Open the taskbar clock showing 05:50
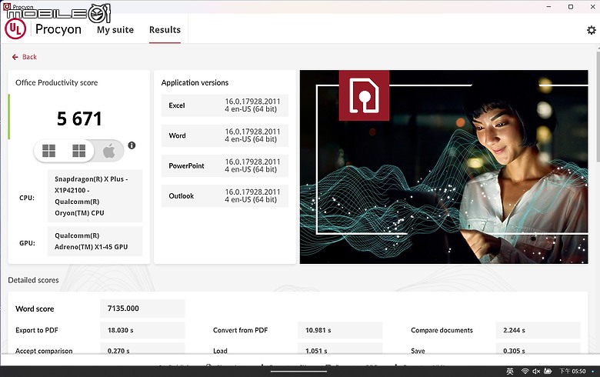Image resolution: width=600 pixels, height=377 pixels. pyautogui.click(x=572, y=372)
